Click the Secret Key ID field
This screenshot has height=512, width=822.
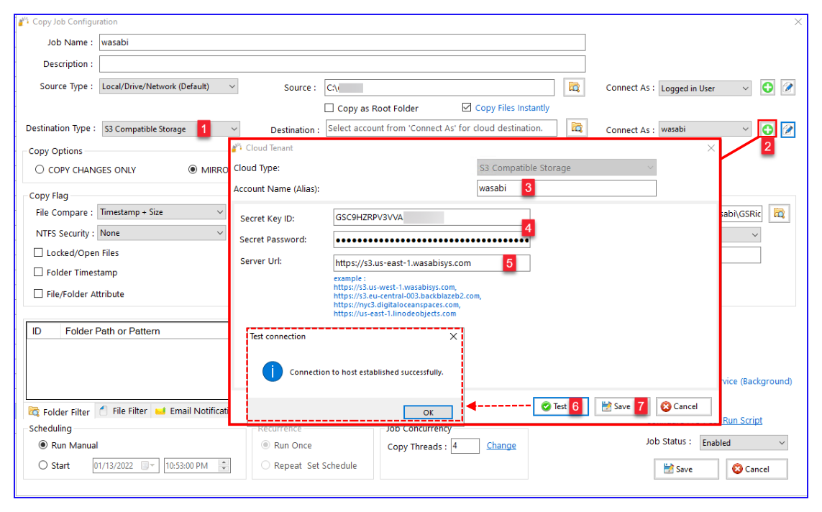(431, 217)
